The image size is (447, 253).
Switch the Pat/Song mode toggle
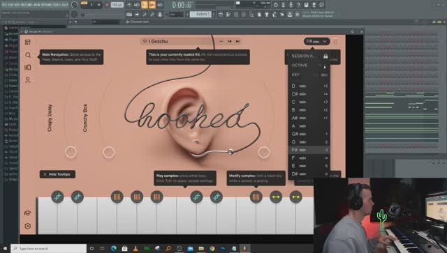click(x=85, y=3)
